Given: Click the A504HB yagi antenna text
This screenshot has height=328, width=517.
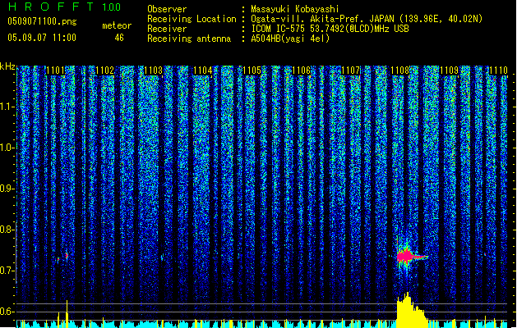Looking at the screenshot, I should [x=290, y=39].
